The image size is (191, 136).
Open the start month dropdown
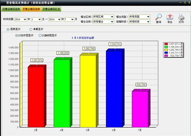(39, 19)
